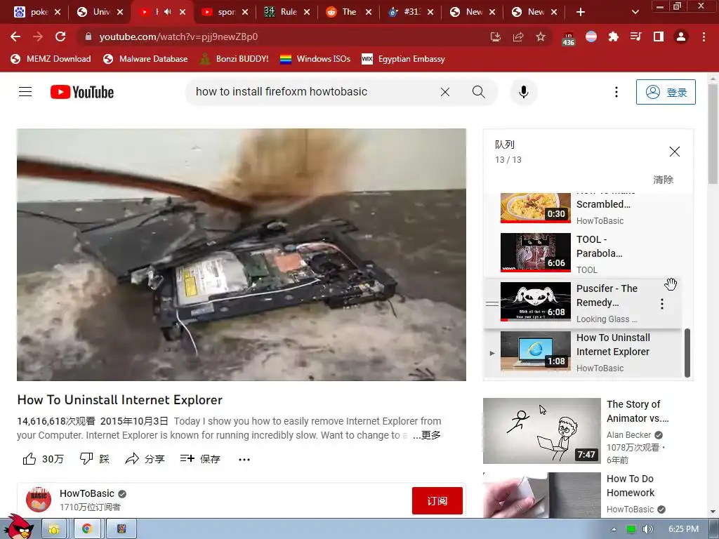Subscribe with the red 订阅 button

click(x=437, y=501)
